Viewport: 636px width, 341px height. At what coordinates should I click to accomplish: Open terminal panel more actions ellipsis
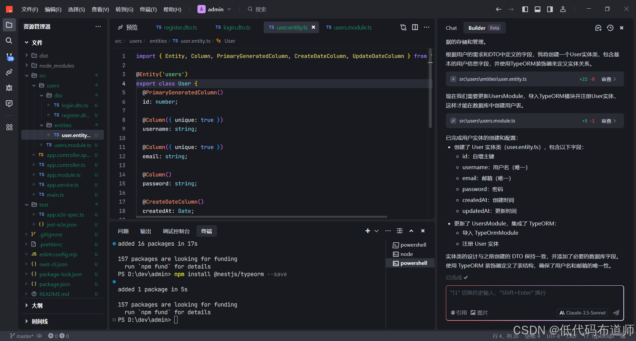point(388,231)
